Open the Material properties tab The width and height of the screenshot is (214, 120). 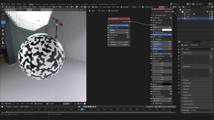(179, 89)
